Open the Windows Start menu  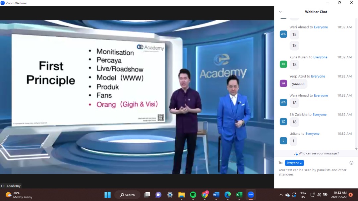pyautogui.click(x=107, y=195)
